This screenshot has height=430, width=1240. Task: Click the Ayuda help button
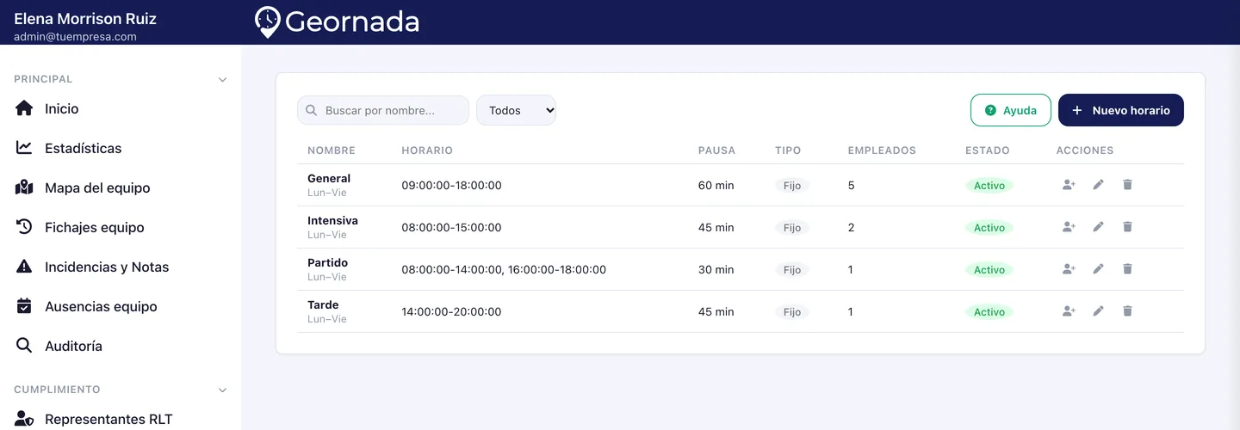click(1011, 110)
